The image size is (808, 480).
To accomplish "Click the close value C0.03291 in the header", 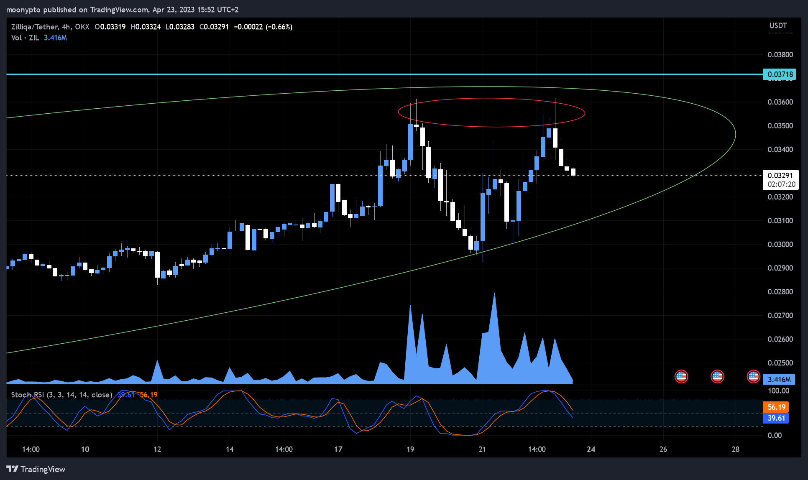I will coord(214,27).
